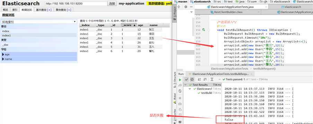Image resolution: width=313 pixels, height=124 pixels.
Task: Open Project panel settings gear
Action: pos(186,7)
